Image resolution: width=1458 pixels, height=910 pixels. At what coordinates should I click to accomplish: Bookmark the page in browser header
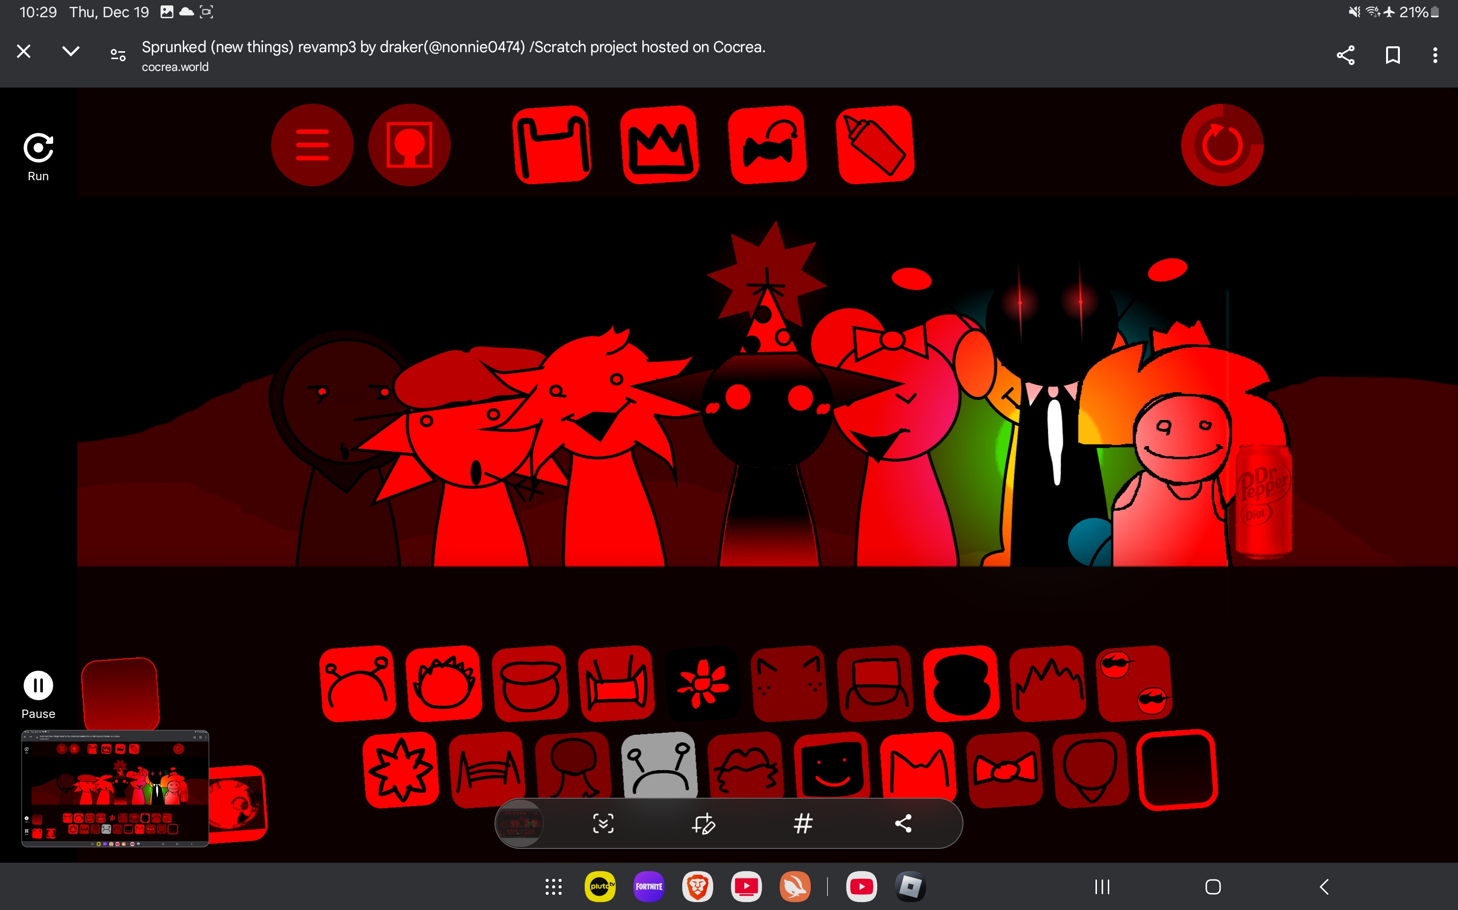point(1392,55)
